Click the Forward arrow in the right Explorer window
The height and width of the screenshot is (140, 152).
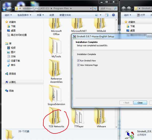click(x=129, y=9)
